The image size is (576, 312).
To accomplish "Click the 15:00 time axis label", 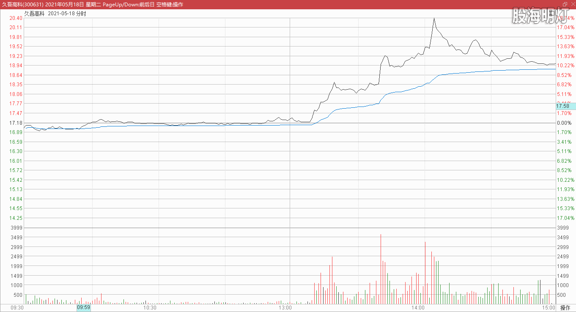I will pos(549,307).
